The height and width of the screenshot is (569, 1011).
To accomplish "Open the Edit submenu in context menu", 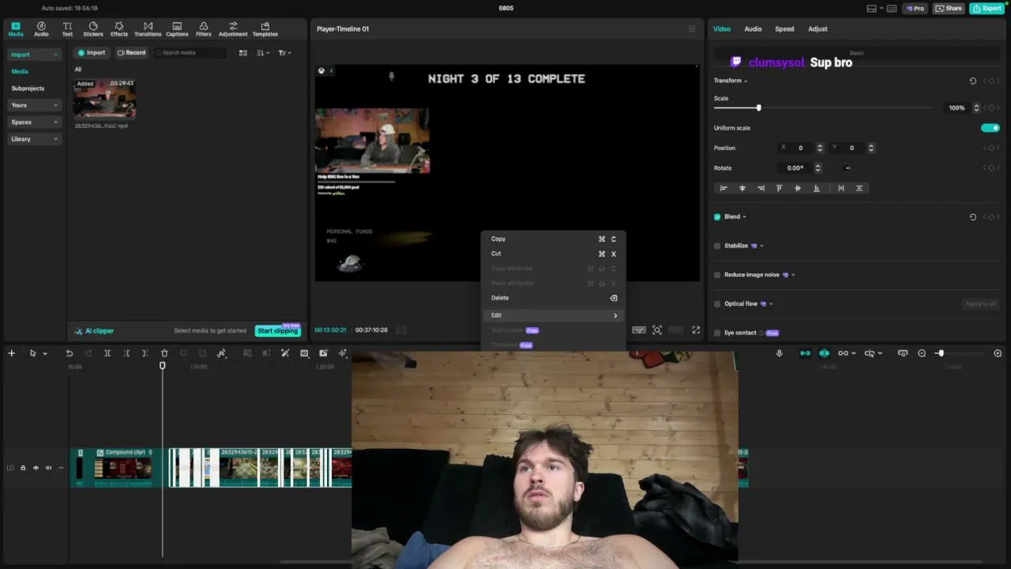I will click(554, 315).
